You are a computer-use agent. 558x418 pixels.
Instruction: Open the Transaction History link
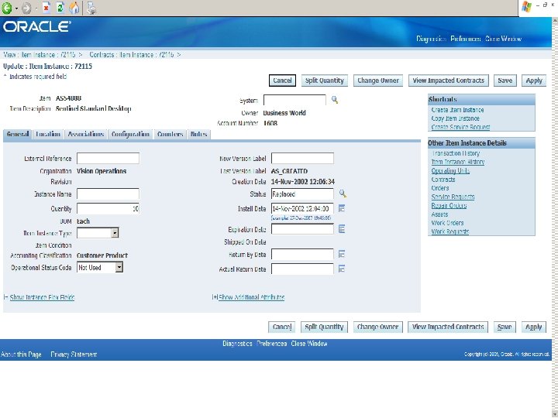(456, 153)
